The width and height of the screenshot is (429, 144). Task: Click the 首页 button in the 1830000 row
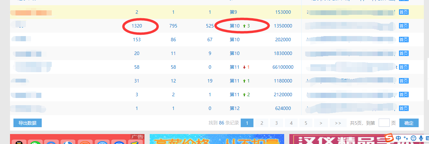(x=404, y=53)
